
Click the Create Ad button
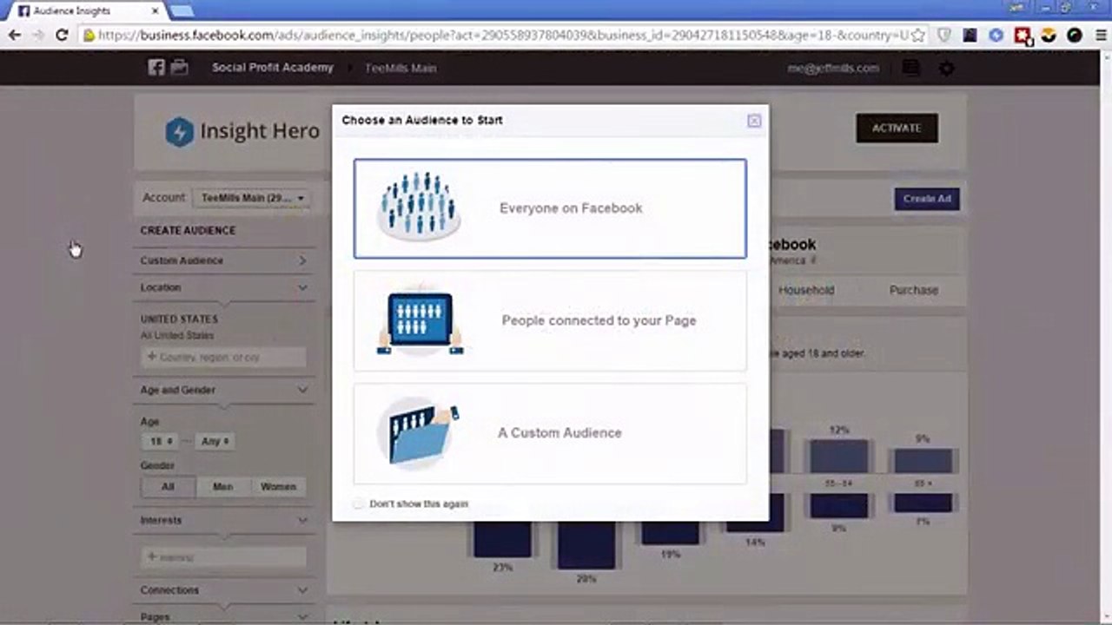927,199
